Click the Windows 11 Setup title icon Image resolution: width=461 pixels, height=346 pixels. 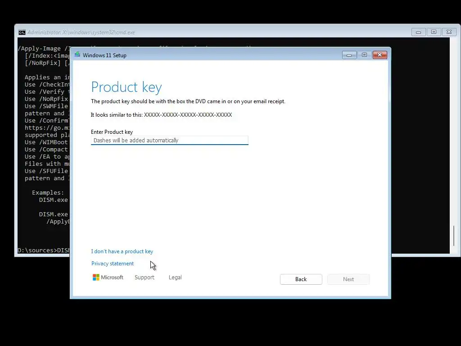pos(77,55)
